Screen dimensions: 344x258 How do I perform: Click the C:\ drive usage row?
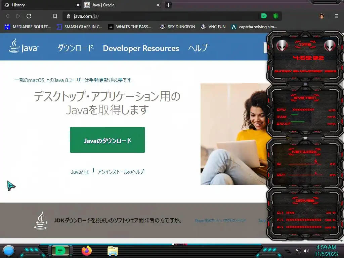[x=306, y=213]
